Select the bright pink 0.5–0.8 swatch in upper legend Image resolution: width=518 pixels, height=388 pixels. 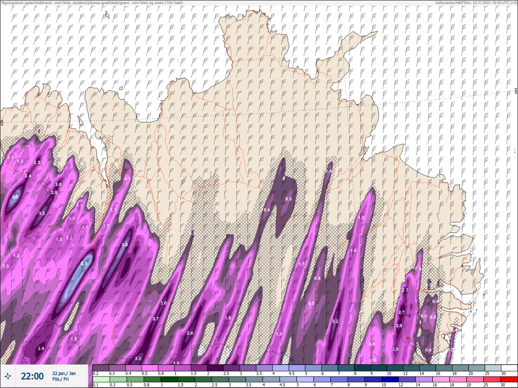tap(150, 368)
